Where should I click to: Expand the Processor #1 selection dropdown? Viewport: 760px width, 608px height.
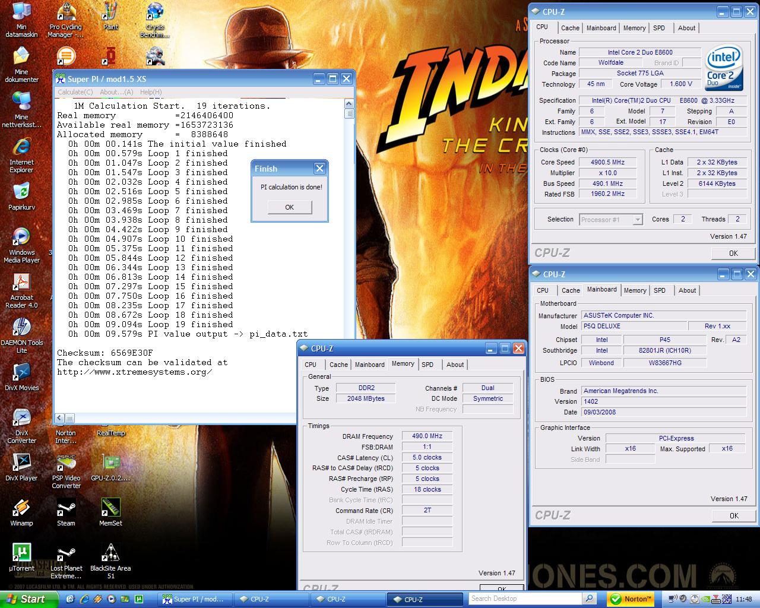coord(638,220)
